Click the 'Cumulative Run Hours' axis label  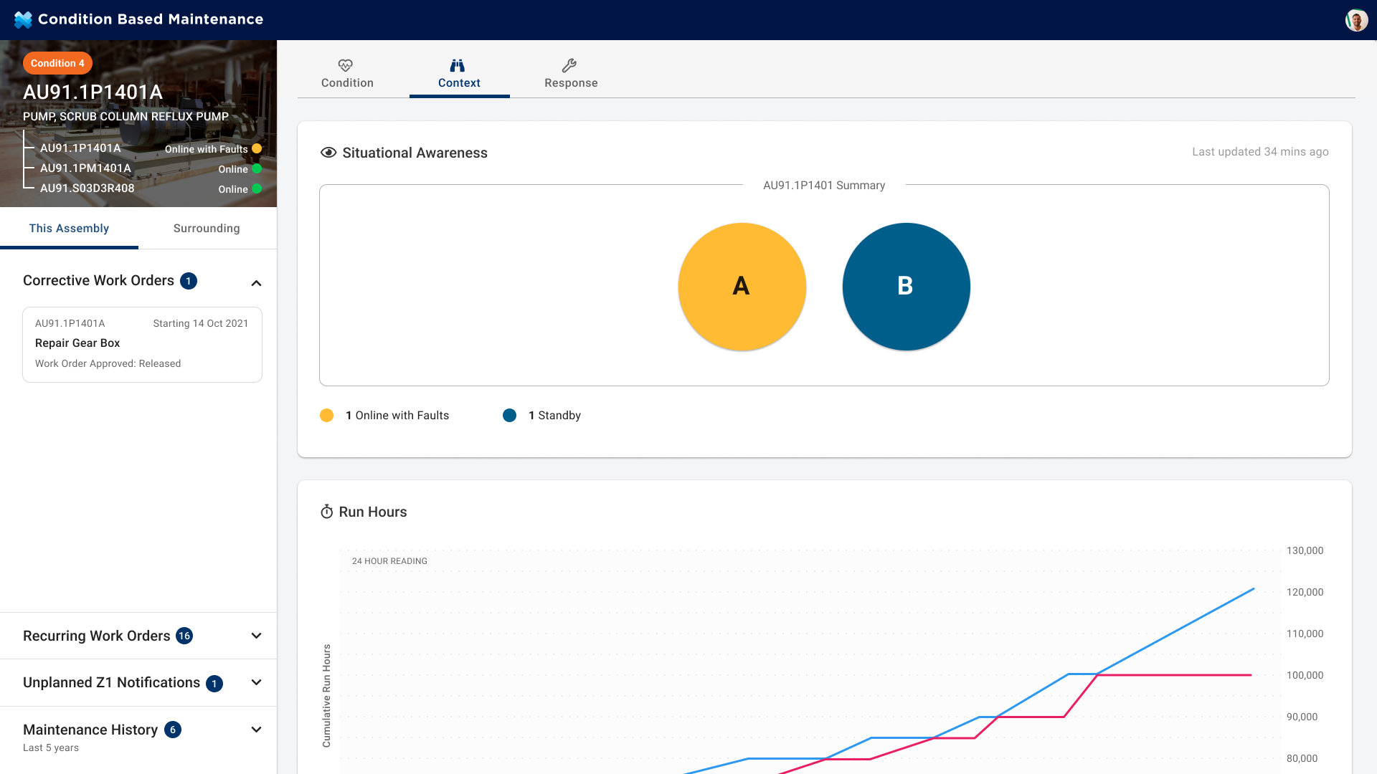(x=326, y=696)
